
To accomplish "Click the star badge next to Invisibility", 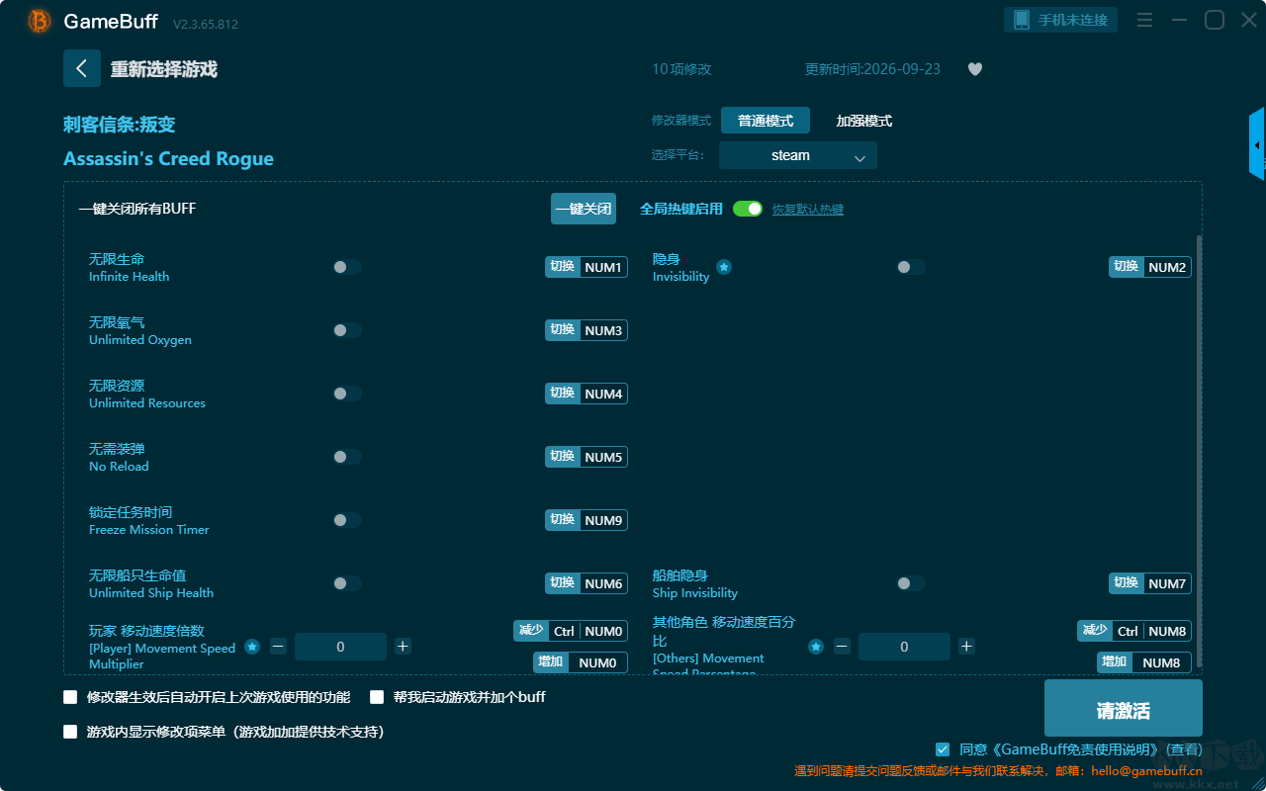I will click(x=724, y=267).
